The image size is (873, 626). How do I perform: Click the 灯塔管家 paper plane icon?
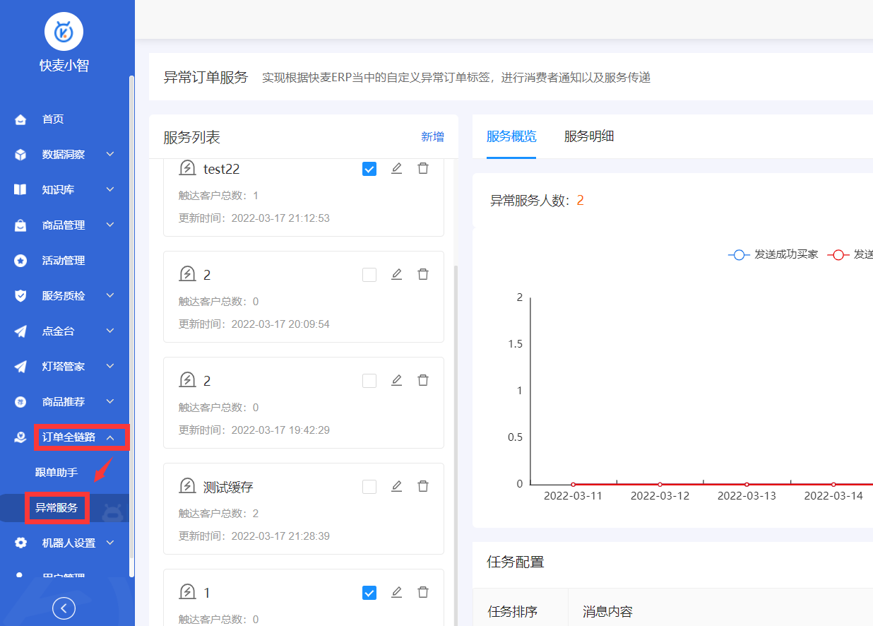pyautogui.click(x=20, y=367)
